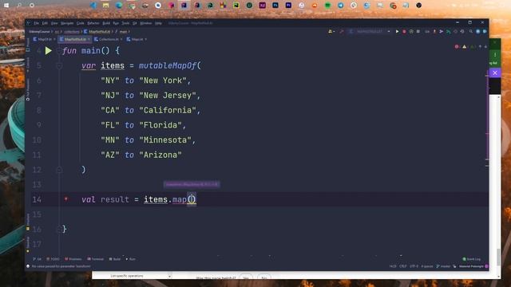Run main function from gutter play icon
This screenshot has height=287, width=511.
tap(48, 51)
